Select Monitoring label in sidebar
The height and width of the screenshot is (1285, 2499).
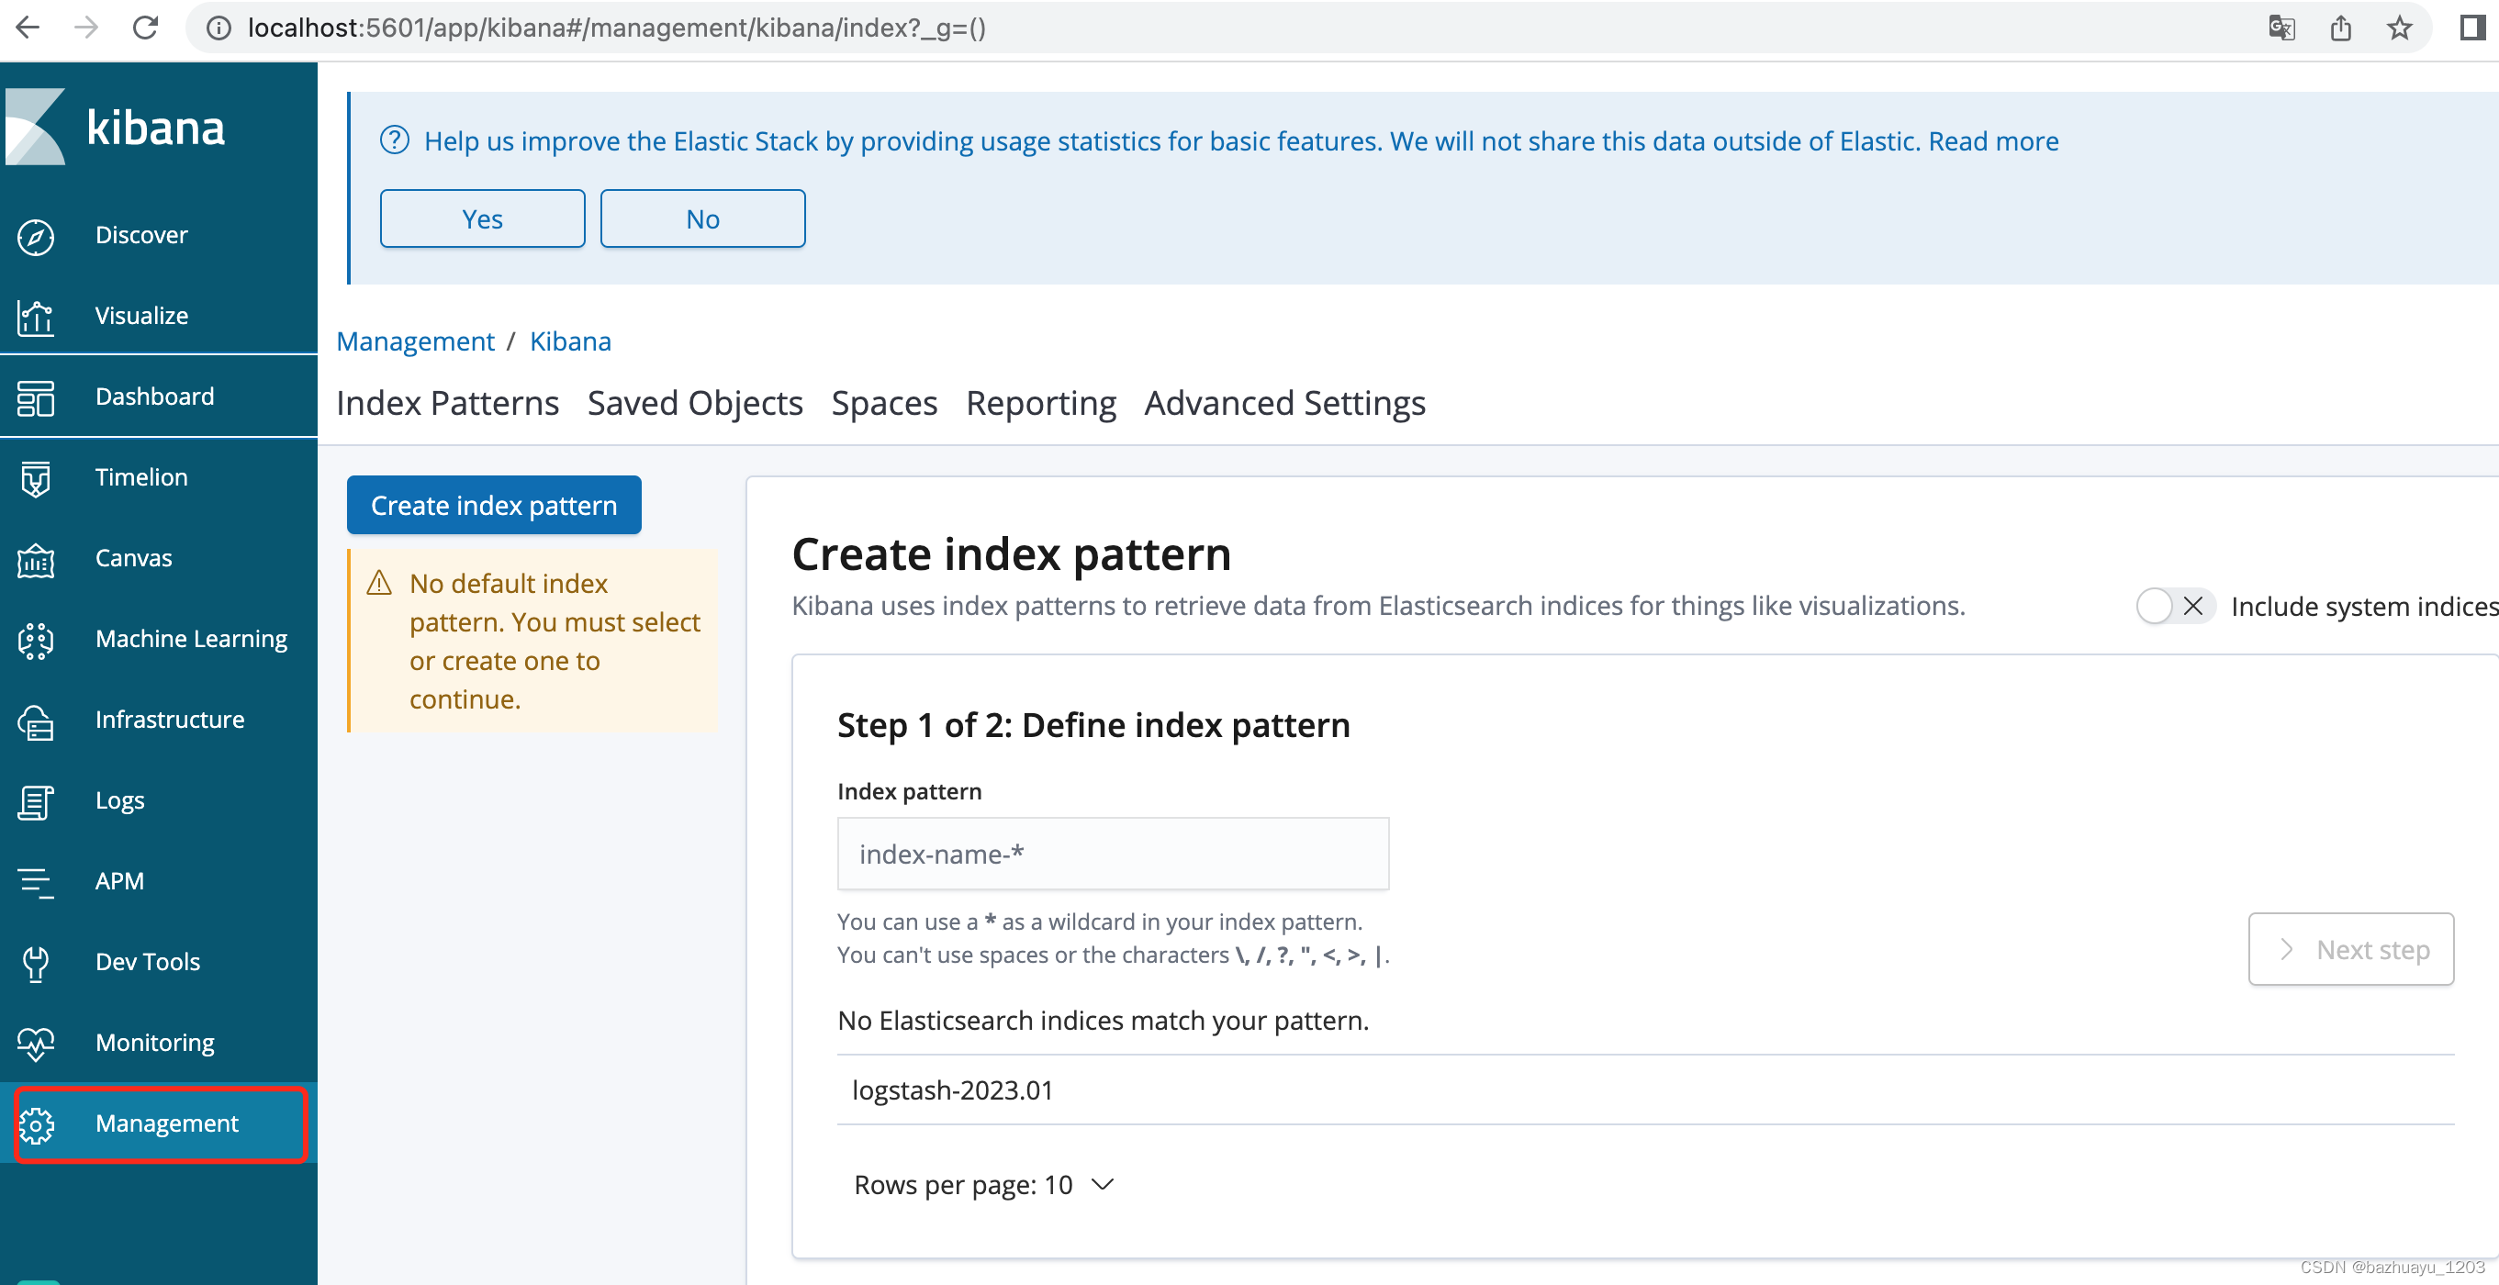tap(155, 1043)
